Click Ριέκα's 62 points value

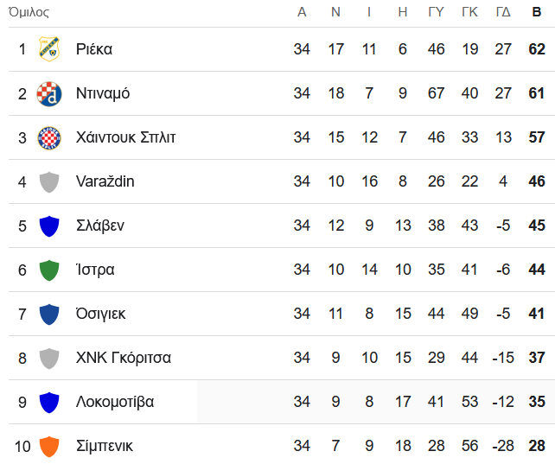[x=537, y=49]
